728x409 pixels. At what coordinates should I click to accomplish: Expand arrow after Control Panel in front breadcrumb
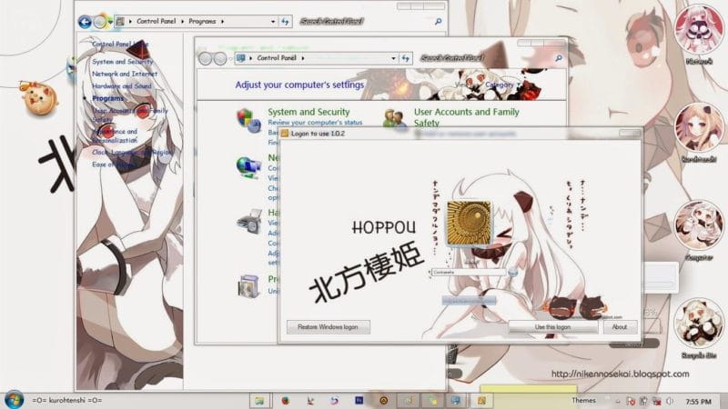[303, 58]
